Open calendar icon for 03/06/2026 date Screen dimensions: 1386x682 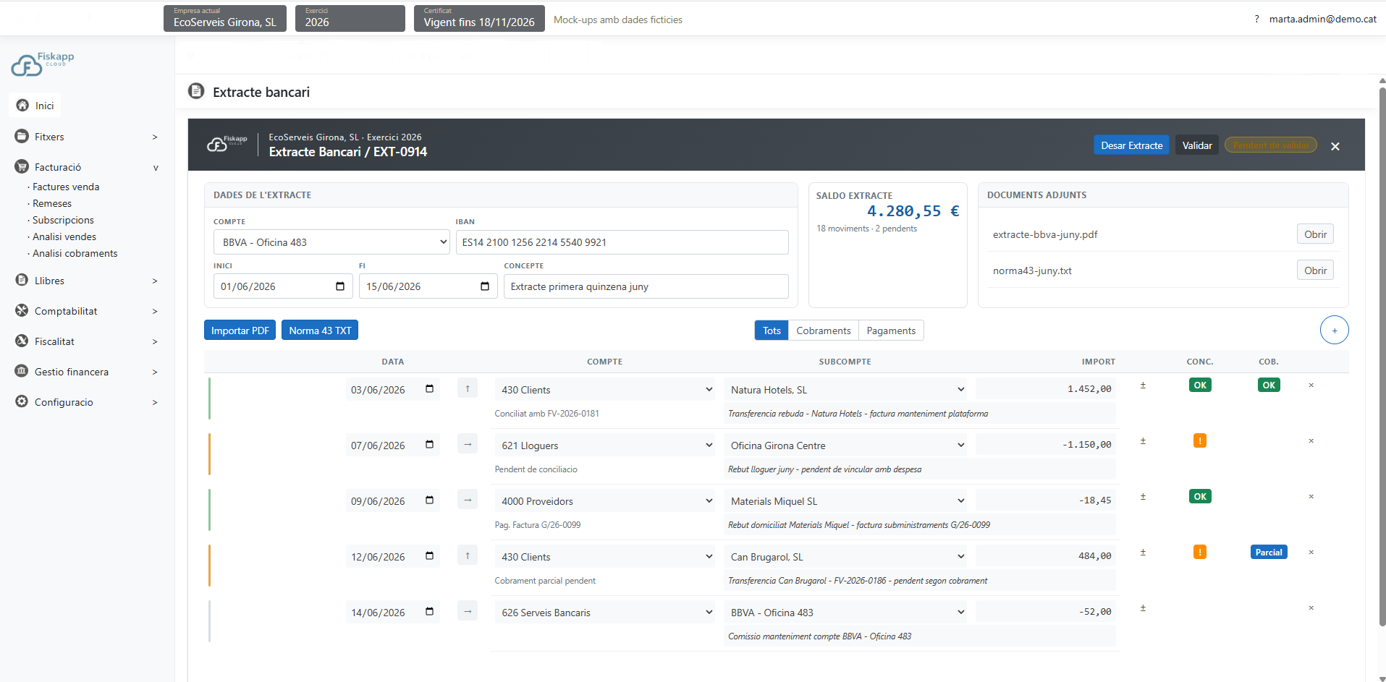pos(429,389)
